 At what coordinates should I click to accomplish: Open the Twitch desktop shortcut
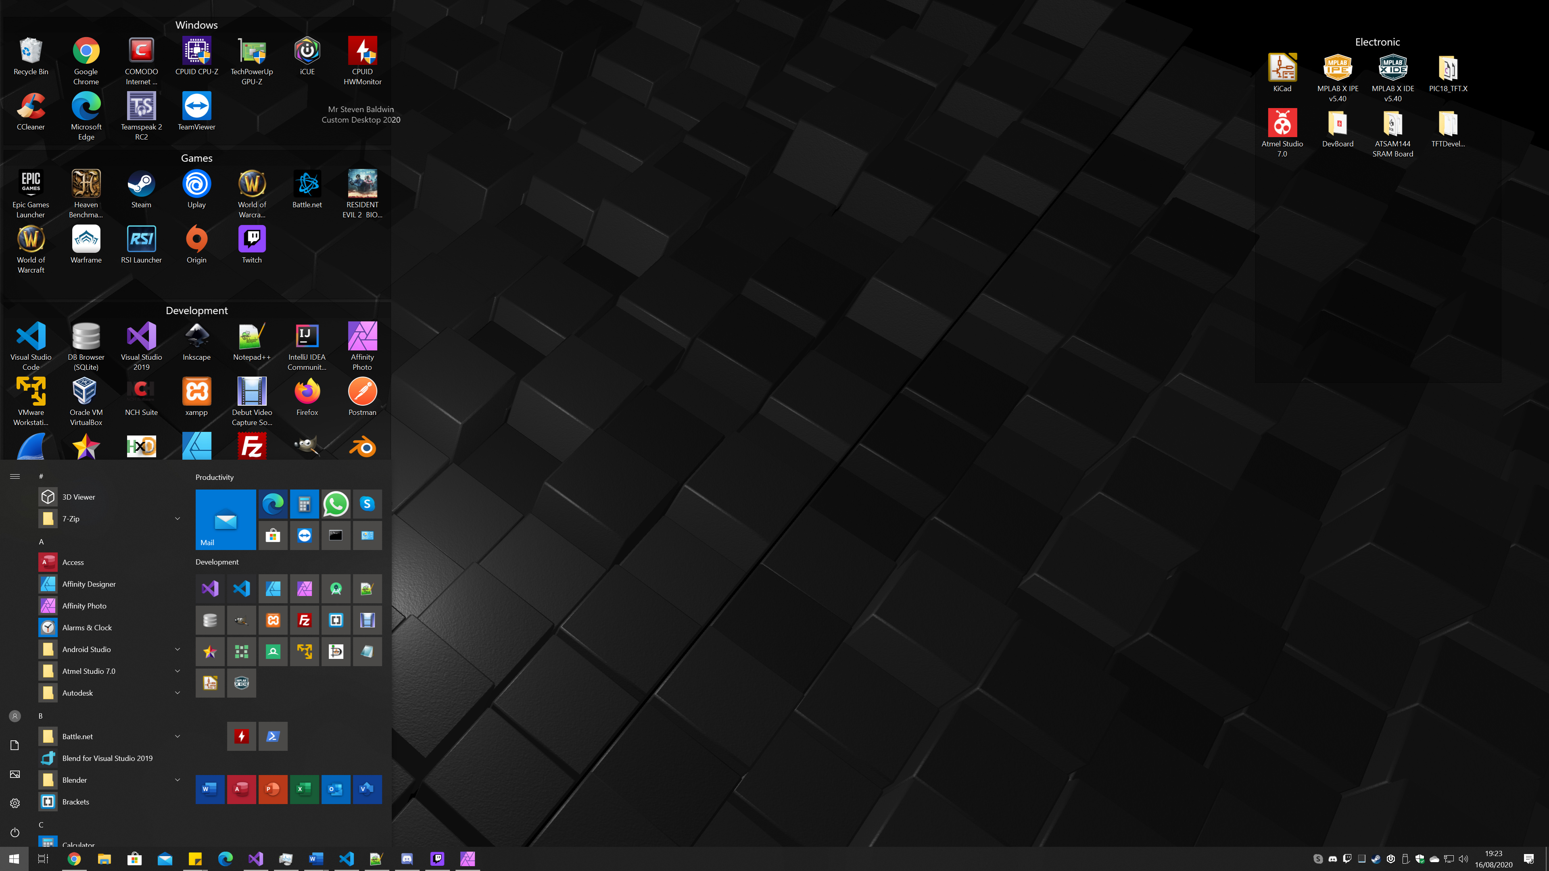(x=252, y=240)
